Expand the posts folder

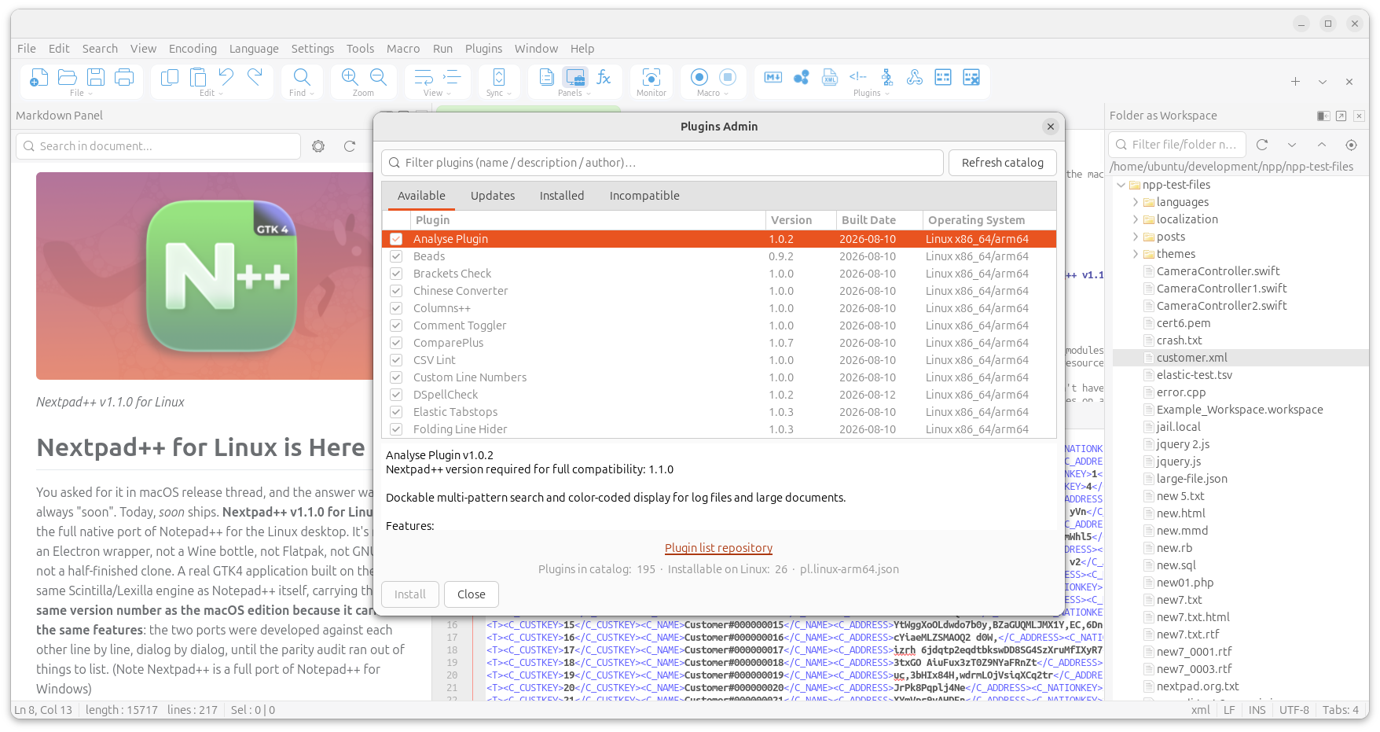click(x=1135, y=237)
